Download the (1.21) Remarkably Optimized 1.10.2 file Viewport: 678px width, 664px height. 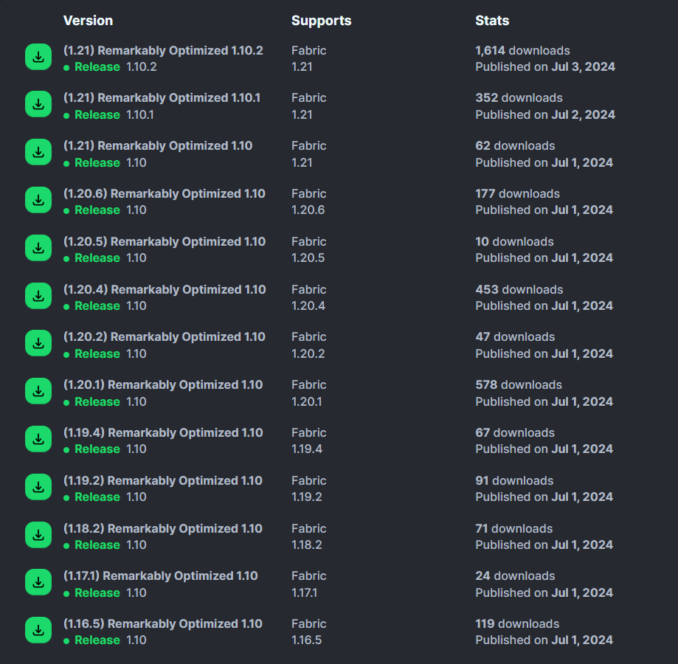tap(38, 58)
